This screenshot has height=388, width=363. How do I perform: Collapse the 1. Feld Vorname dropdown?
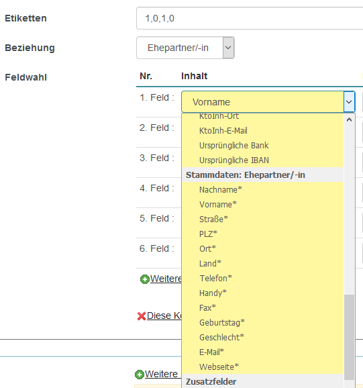349,102
